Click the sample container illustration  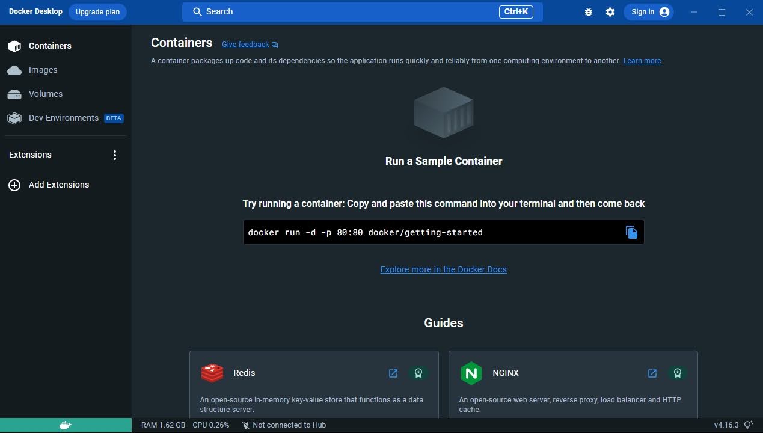tap(444, 112)
